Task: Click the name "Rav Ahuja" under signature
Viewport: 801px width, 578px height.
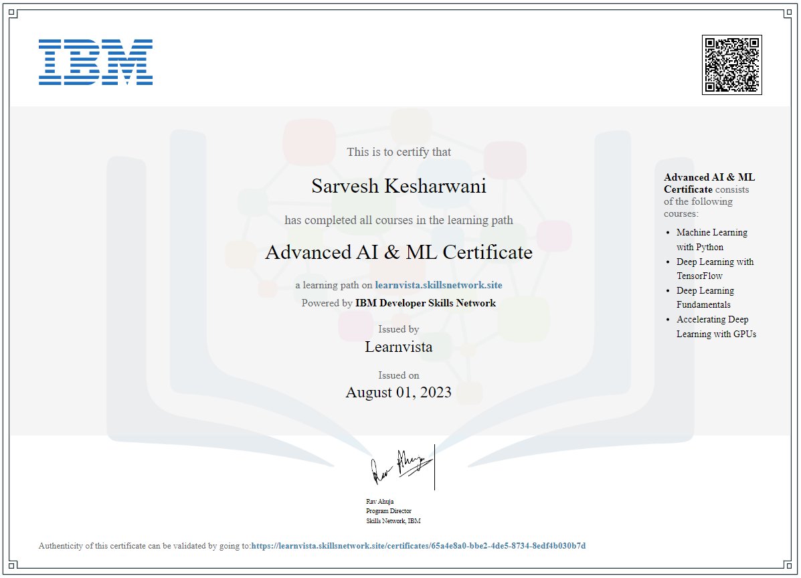Action: [x=379, y=502]
